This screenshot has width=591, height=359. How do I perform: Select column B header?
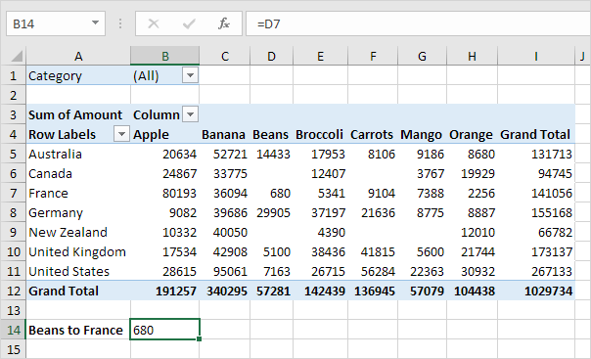click(164, 56)
